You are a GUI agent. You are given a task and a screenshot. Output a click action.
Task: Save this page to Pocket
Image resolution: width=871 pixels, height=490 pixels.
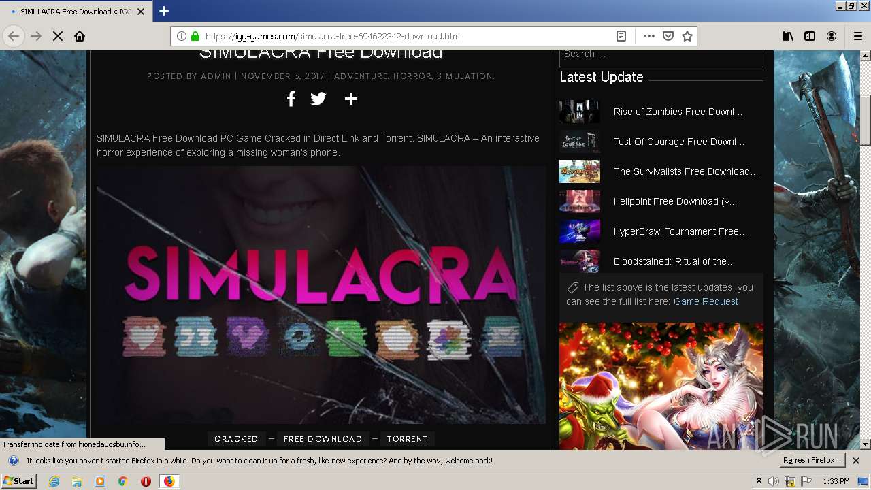coord(668,36)
